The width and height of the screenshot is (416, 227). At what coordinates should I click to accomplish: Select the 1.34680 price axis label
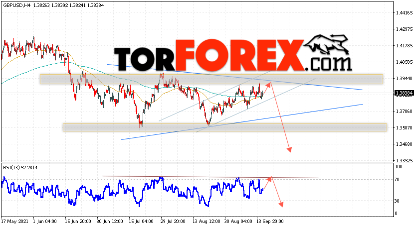coord(405,144)
